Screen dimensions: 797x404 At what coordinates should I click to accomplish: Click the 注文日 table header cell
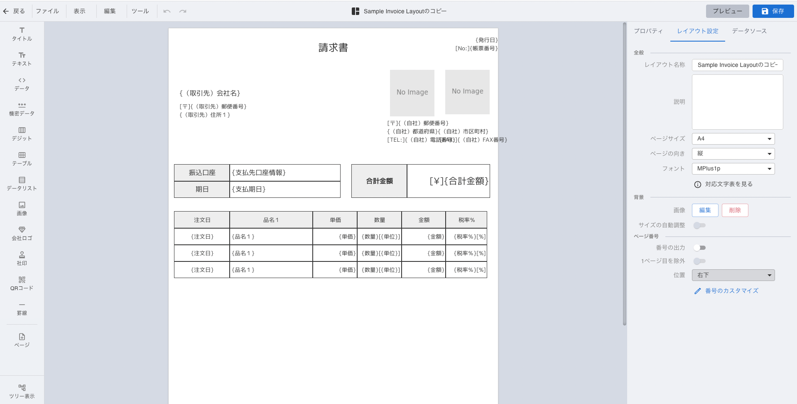click(202, 220)
